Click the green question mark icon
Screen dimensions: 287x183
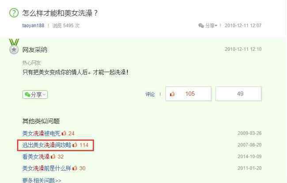tap(14, 13)
